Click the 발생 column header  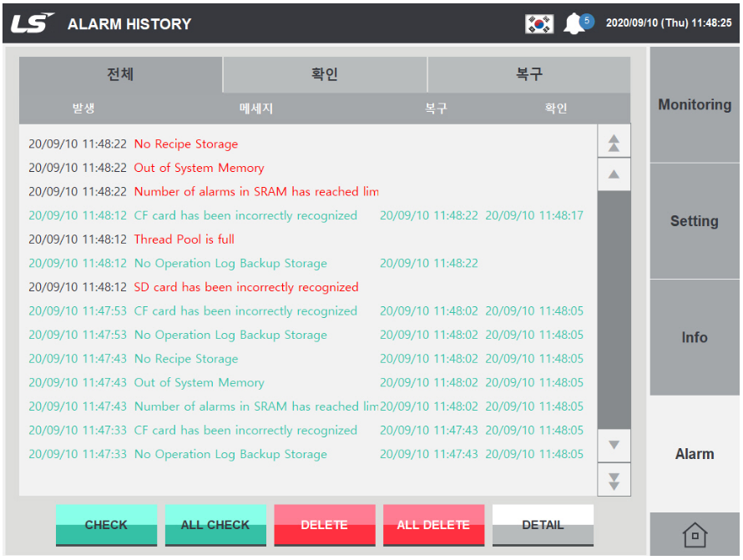tap(83, 108)
